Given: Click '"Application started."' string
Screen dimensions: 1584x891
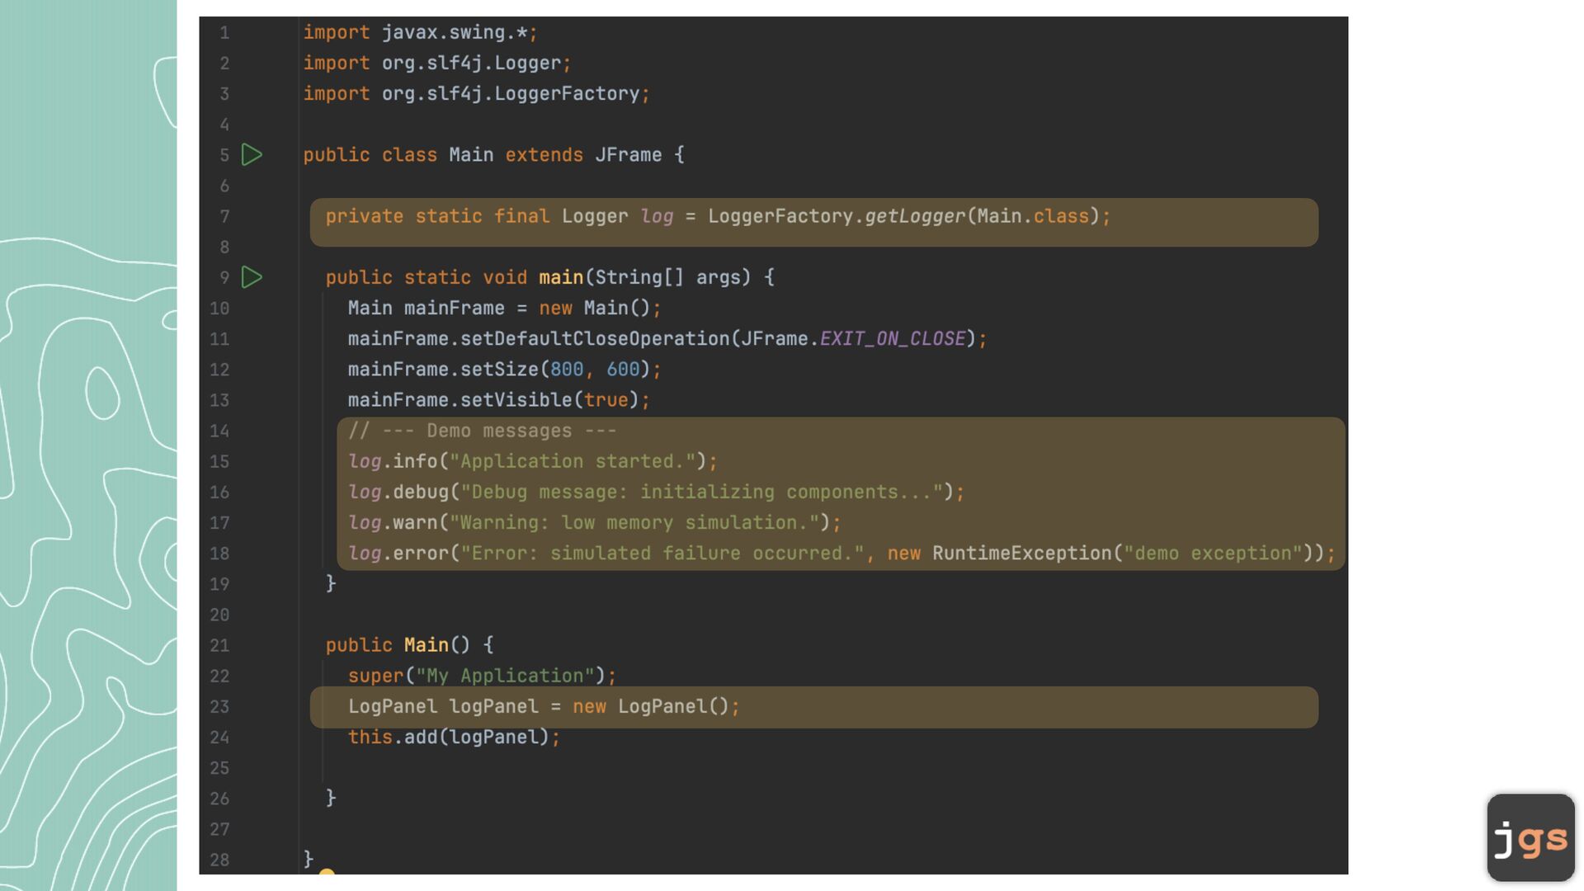Looking at the screenshot, I should (x=572, y=461).
